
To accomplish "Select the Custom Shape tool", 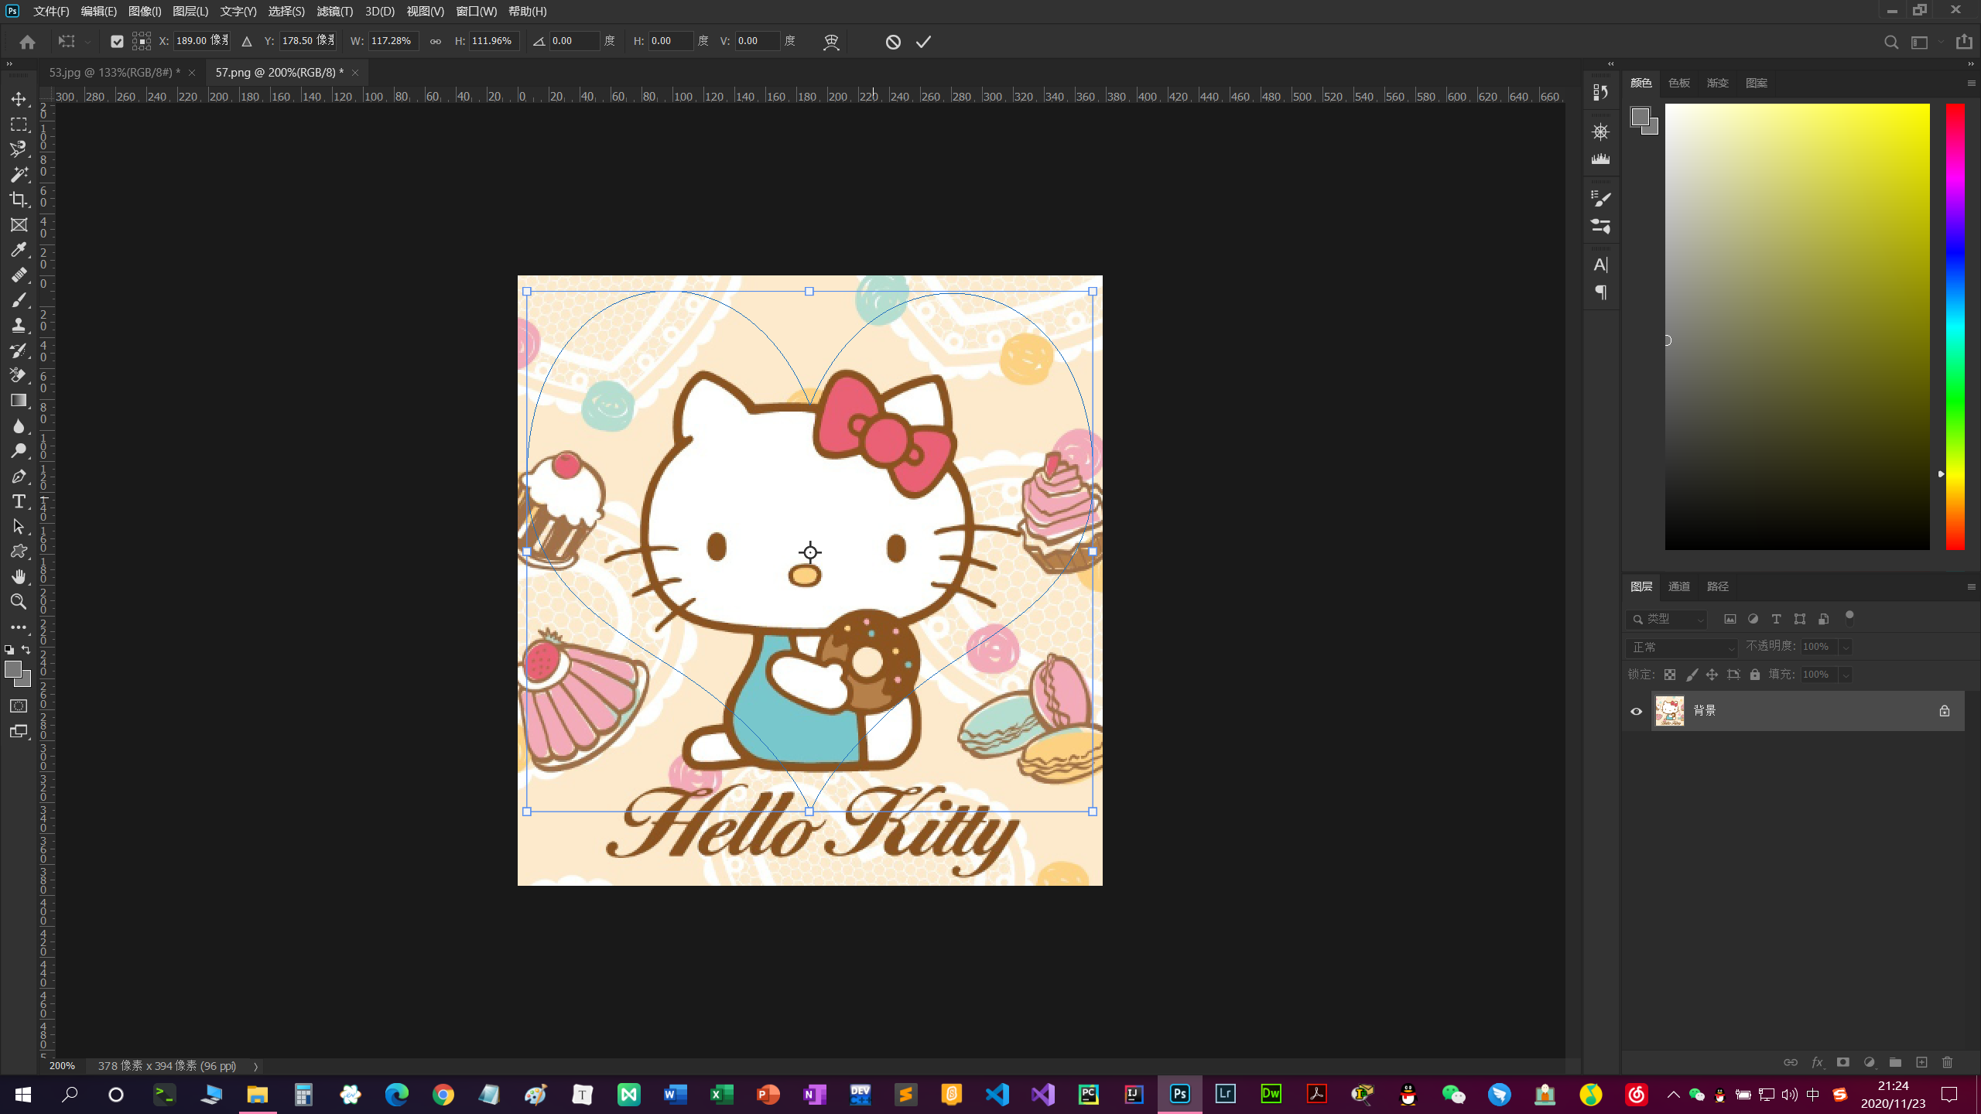I will tap(19, 552).
